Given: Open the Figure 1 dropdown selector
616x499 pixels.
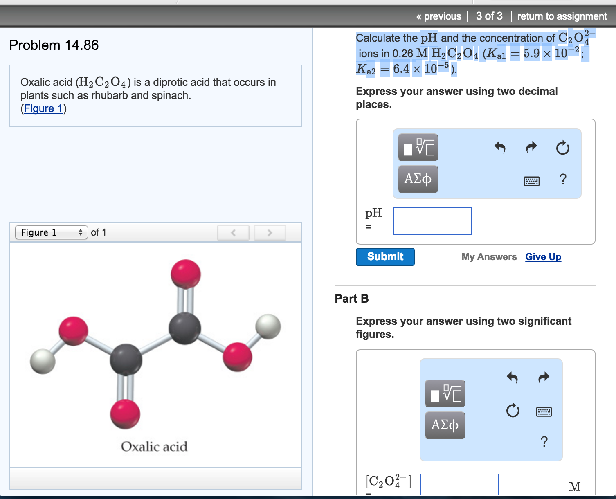Looking at the screenshot, I should tap(51, 232).
